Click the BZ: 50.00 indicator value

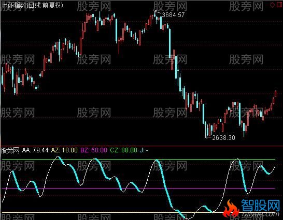94,150
